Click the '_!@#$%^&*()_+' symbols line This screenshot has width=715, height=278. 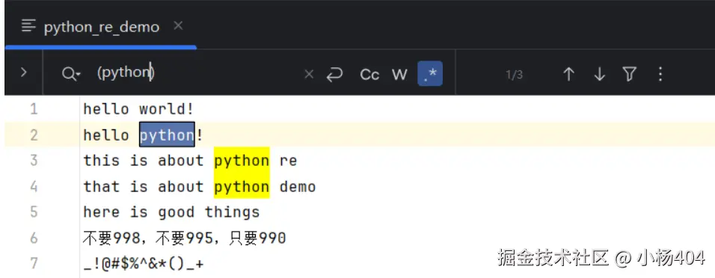[x=144, y=263]
